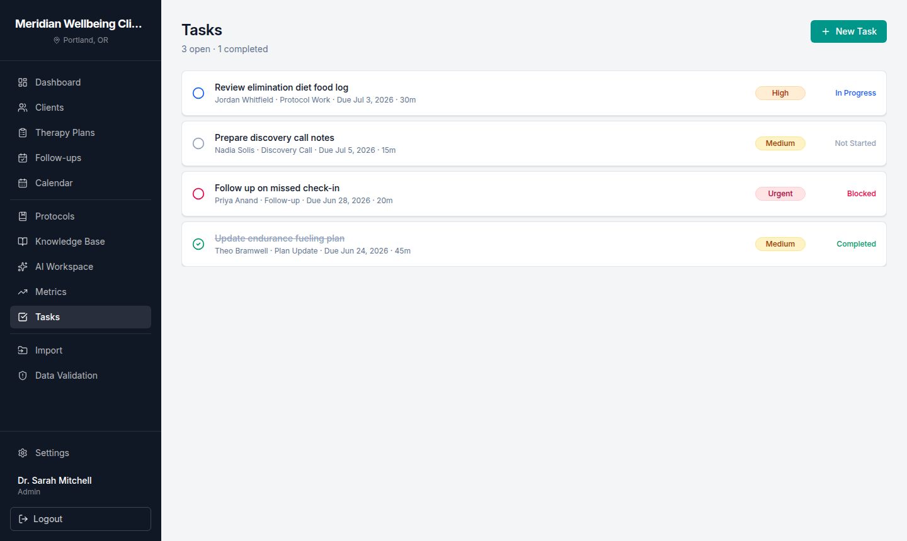Click the Logout button
The width and height of the screenshot is (907, 541).
coord(81,519)
